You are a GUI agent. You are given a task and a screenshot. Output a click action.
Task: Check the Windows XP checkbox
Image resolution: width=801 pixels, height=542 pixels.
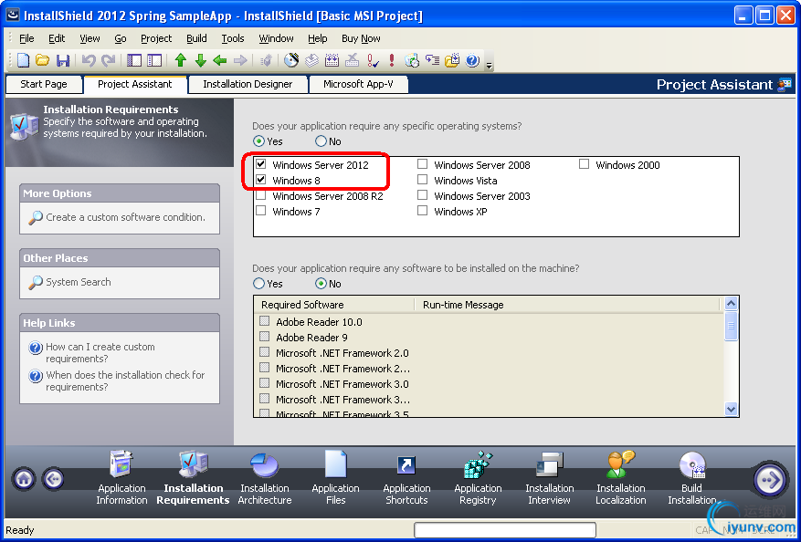pos(423,210)
